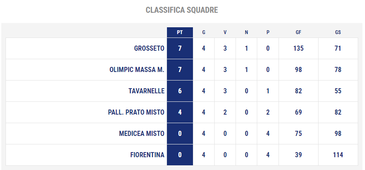The width and height of the screenshot is (365, 170).
Task: Select the MEDICEA MISTO team
Action: click(141, 133)
